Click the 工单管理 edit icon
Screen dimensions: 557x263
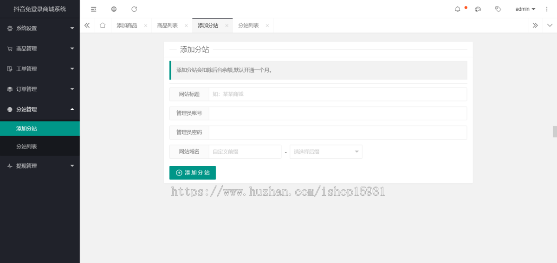(x=10, y=69)
